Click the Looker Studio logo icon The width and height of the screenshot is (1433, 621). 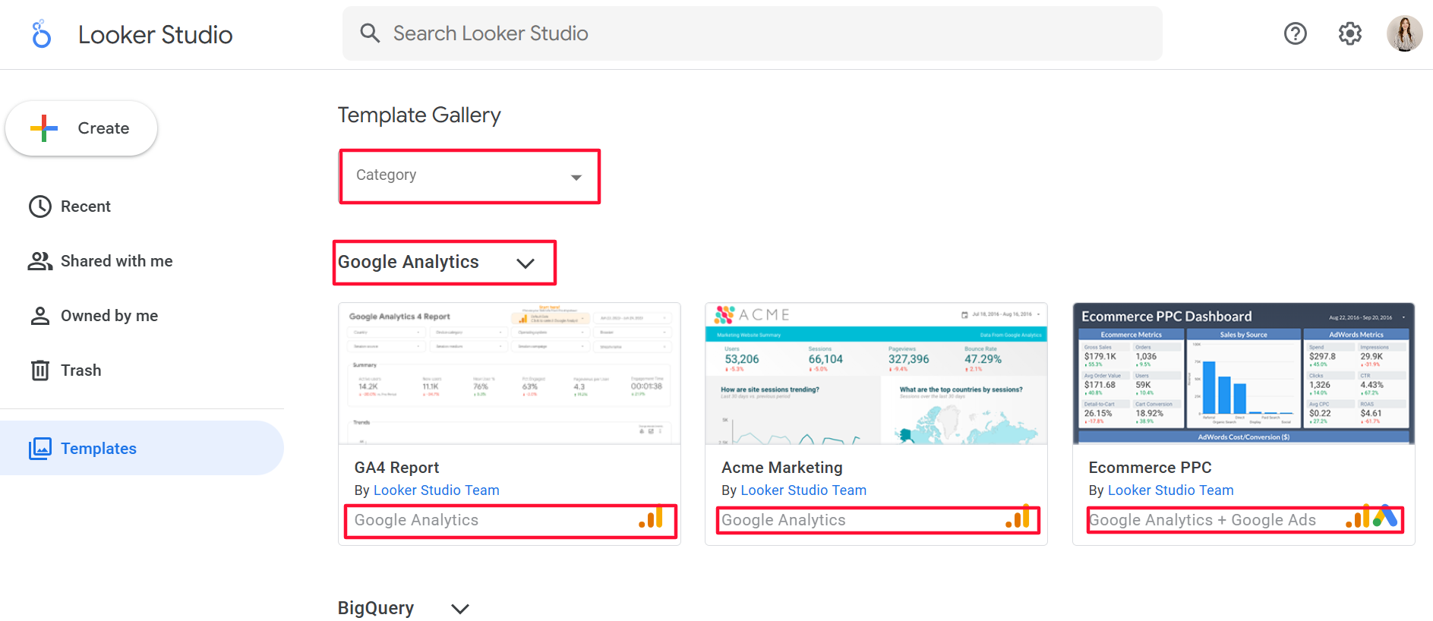[x=42, y=34]
